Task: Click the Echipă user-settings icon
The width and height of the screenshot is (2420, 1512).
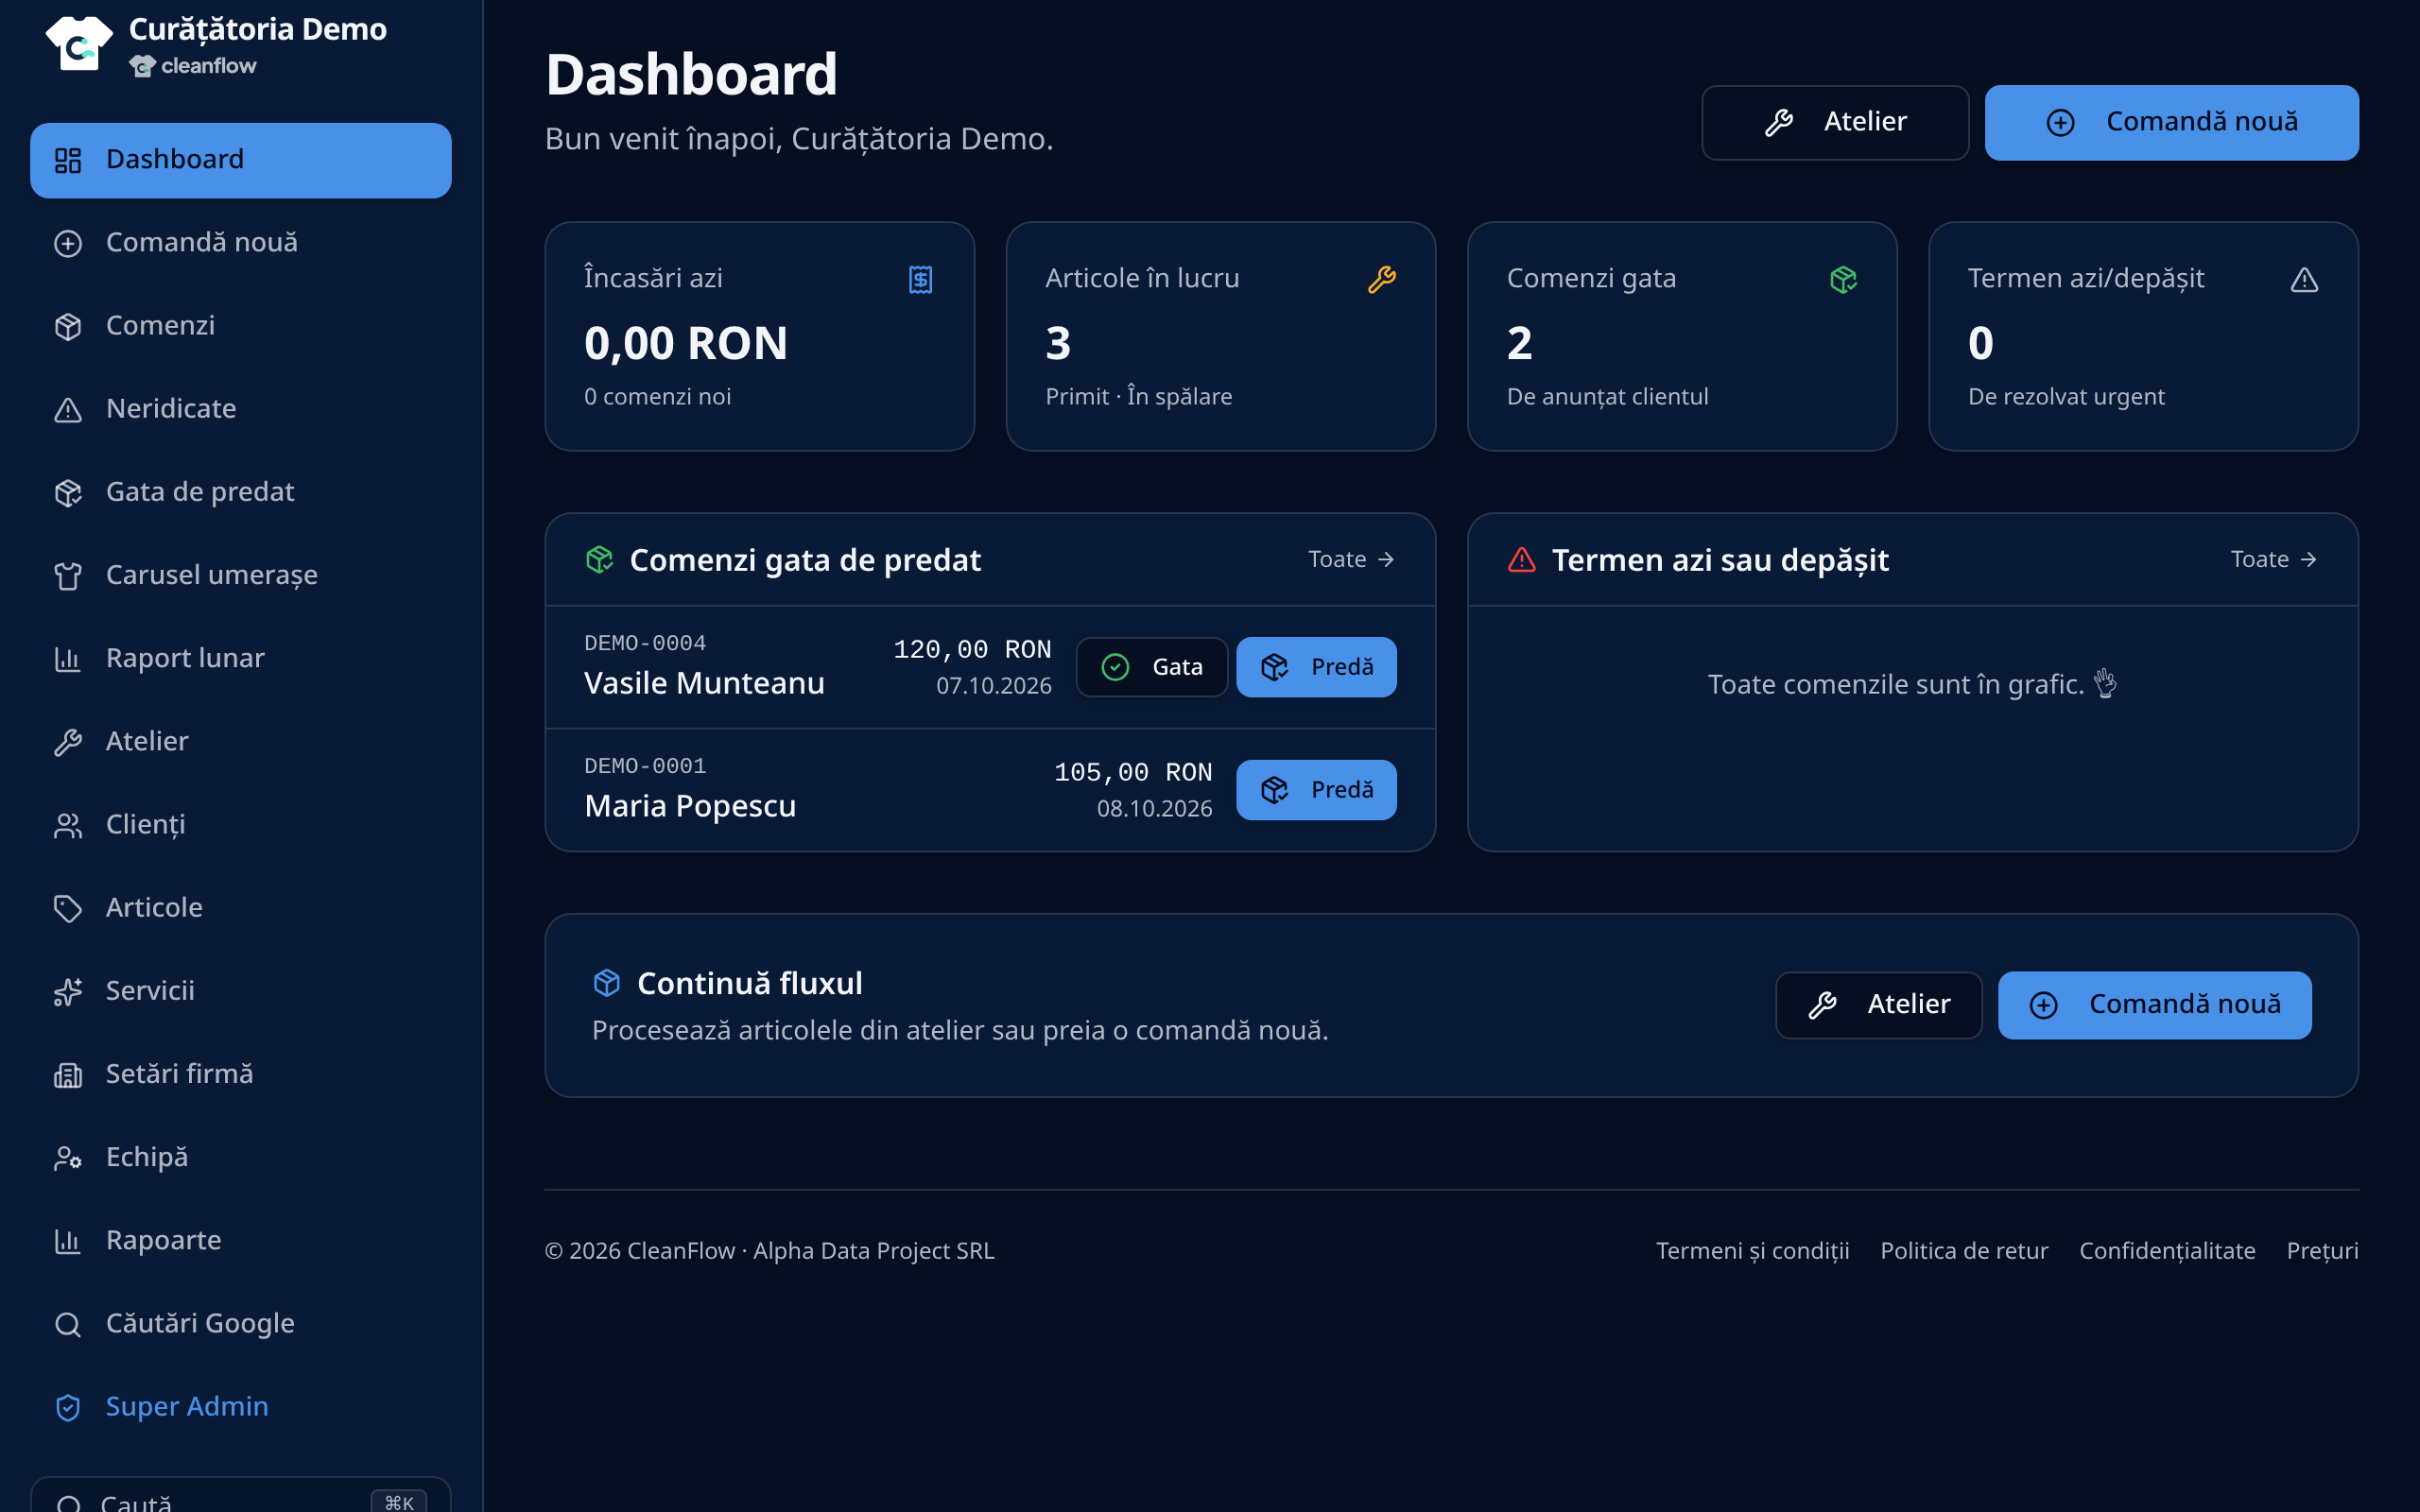Action: tap(68, 1158)
